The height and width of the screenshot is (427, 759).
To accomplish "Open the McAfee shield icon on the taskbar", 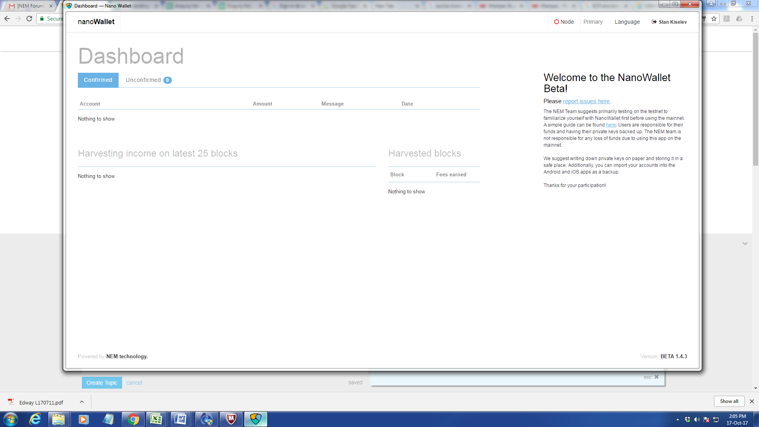I will (x=231, y=419).
